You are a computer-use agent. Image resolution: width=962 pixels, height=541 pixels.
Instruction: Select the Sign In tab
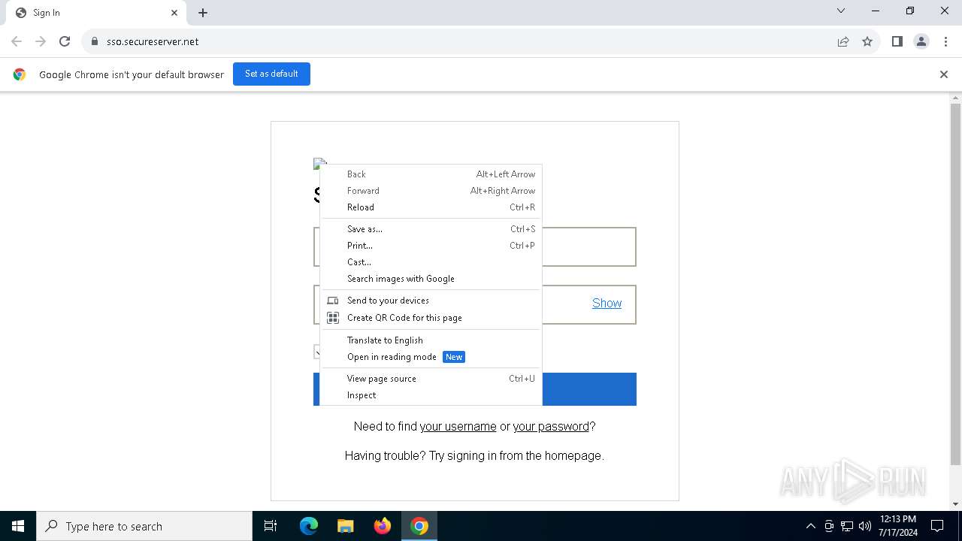tap(96, 13)
